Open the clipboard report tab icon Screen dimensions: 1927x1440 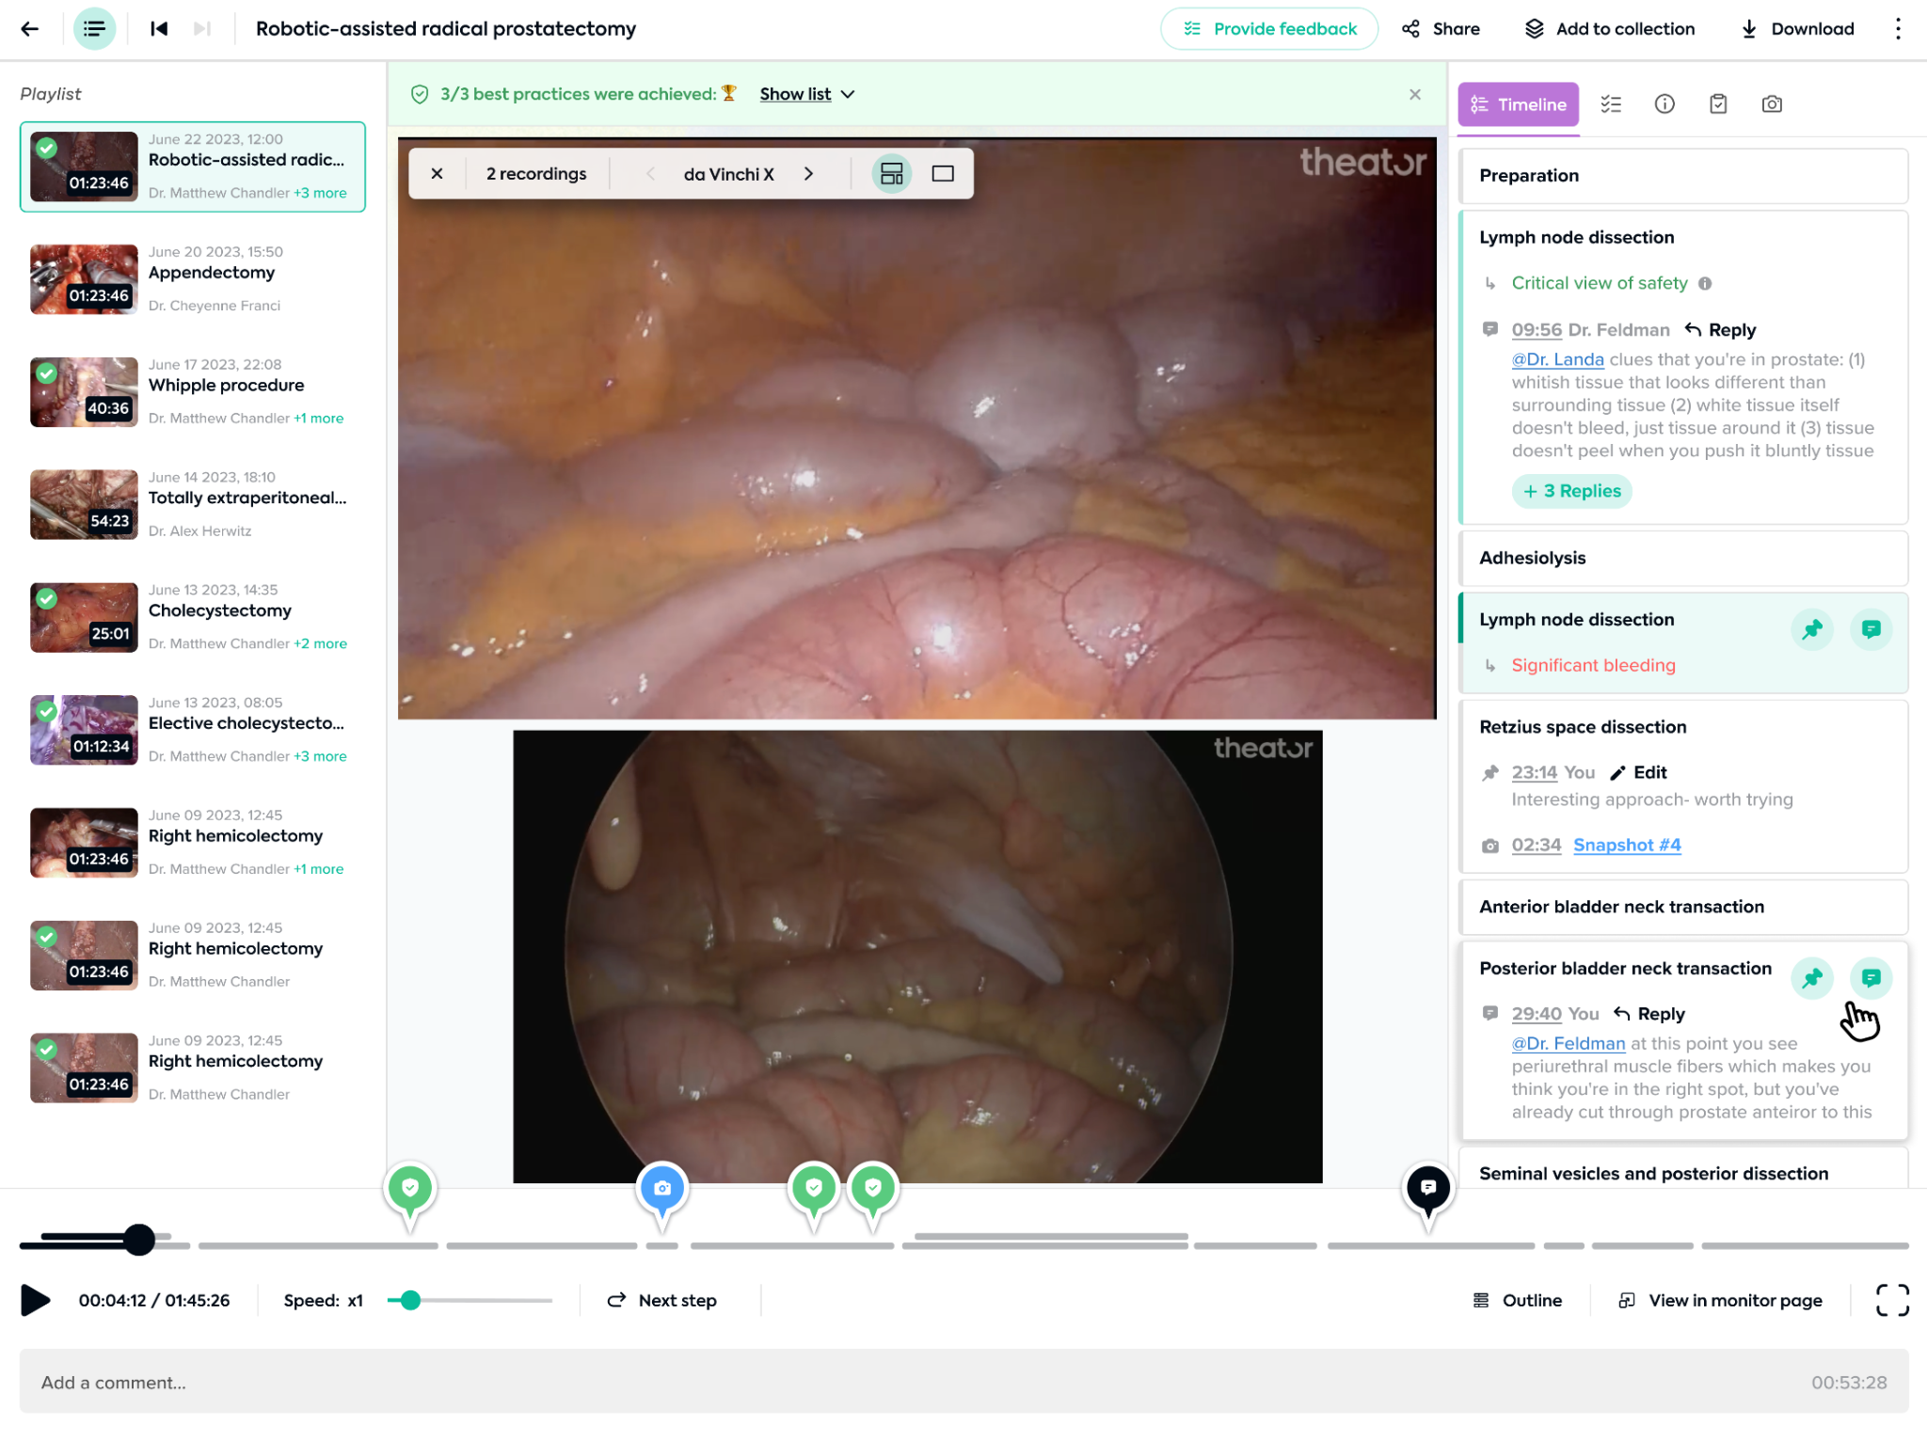(1718, 104)
